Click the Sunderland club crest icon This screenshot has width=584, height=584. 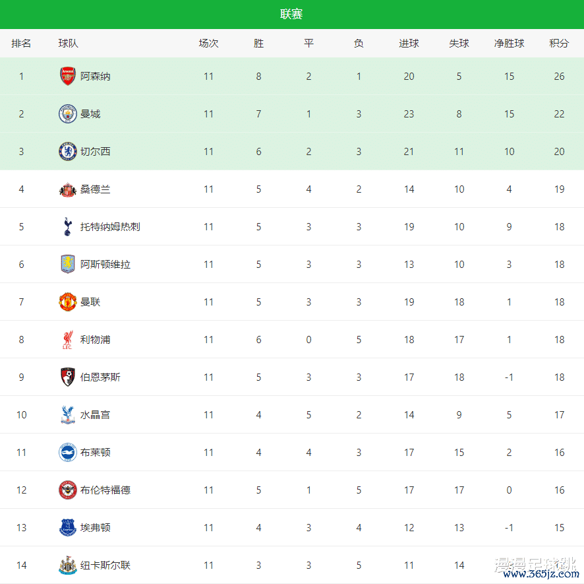click(x=68, y=189)
